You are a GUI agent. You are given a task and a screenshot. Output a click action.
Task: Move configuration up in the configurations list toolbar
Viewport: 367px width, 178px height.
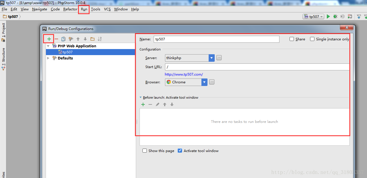tap(78, 39)
